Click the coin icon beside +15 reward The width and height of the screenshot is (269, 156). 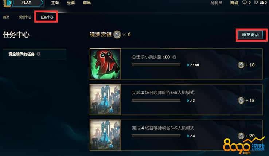(x=241, y=100)
